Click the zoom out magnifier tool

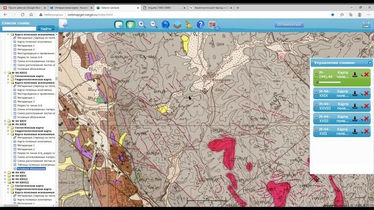pos(154,24)
